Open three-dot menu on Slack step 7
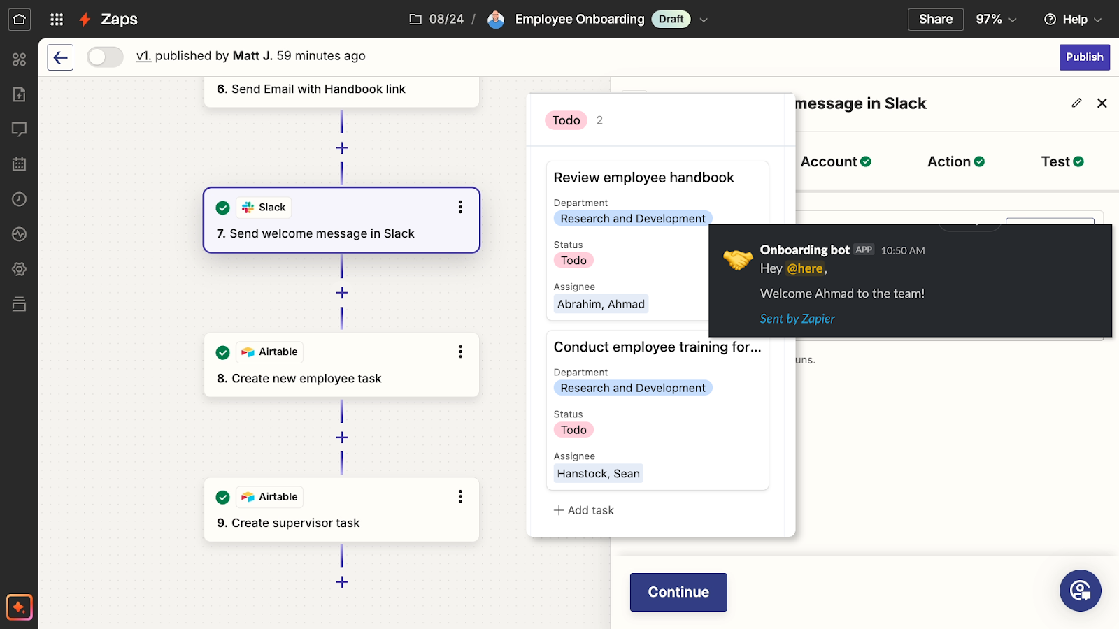This screenshot has width=1119, height=629. [x=460, y=207]
